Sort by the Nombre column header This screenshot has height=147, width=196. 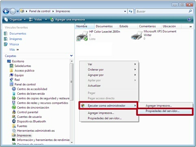(85, 26)
